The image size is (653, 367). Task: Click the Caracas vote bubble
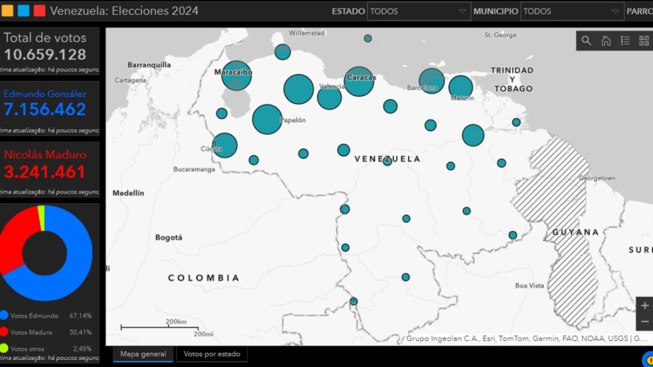359,82
